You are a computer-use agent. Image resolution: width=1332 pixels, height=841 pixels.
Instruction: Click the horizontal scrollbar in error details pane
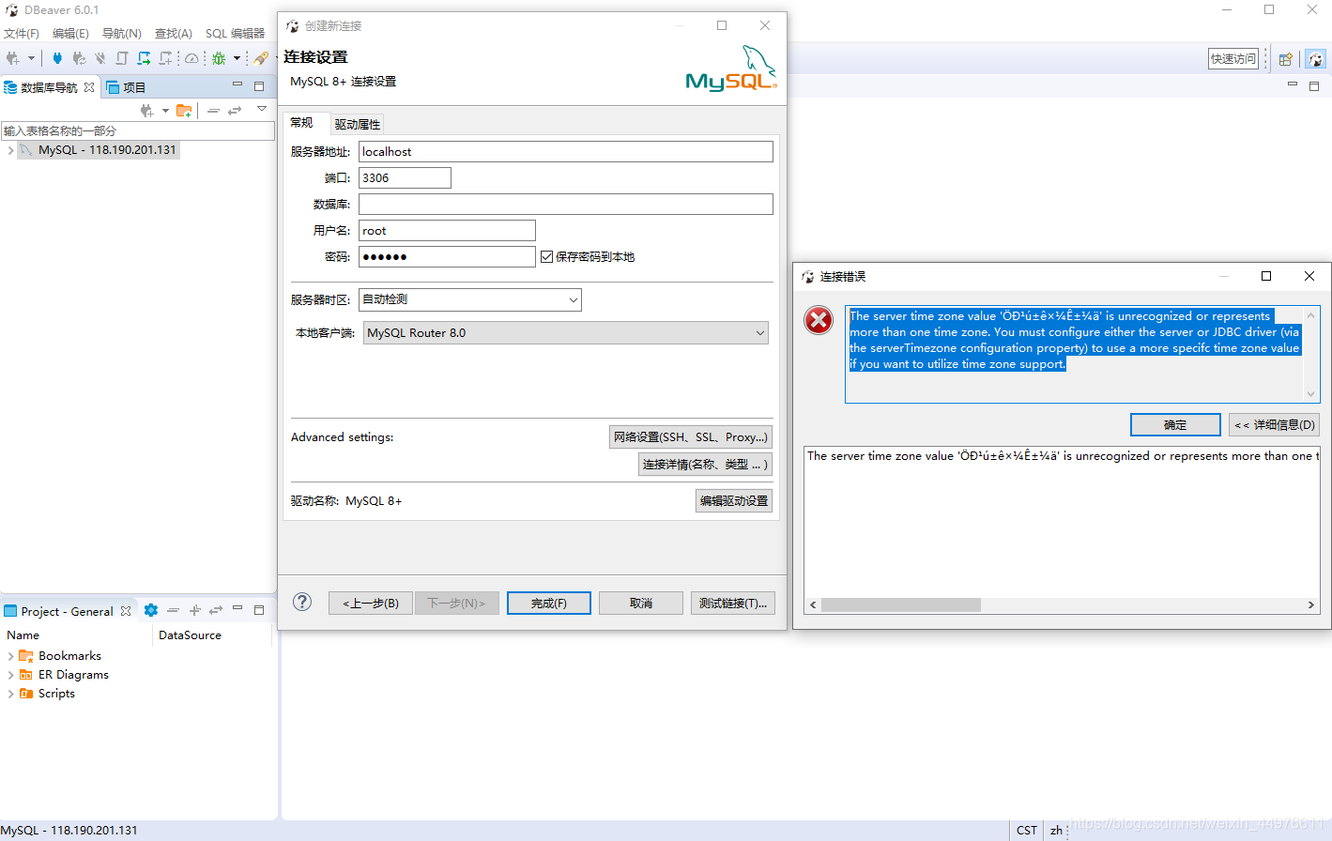(x=901, y=605)
